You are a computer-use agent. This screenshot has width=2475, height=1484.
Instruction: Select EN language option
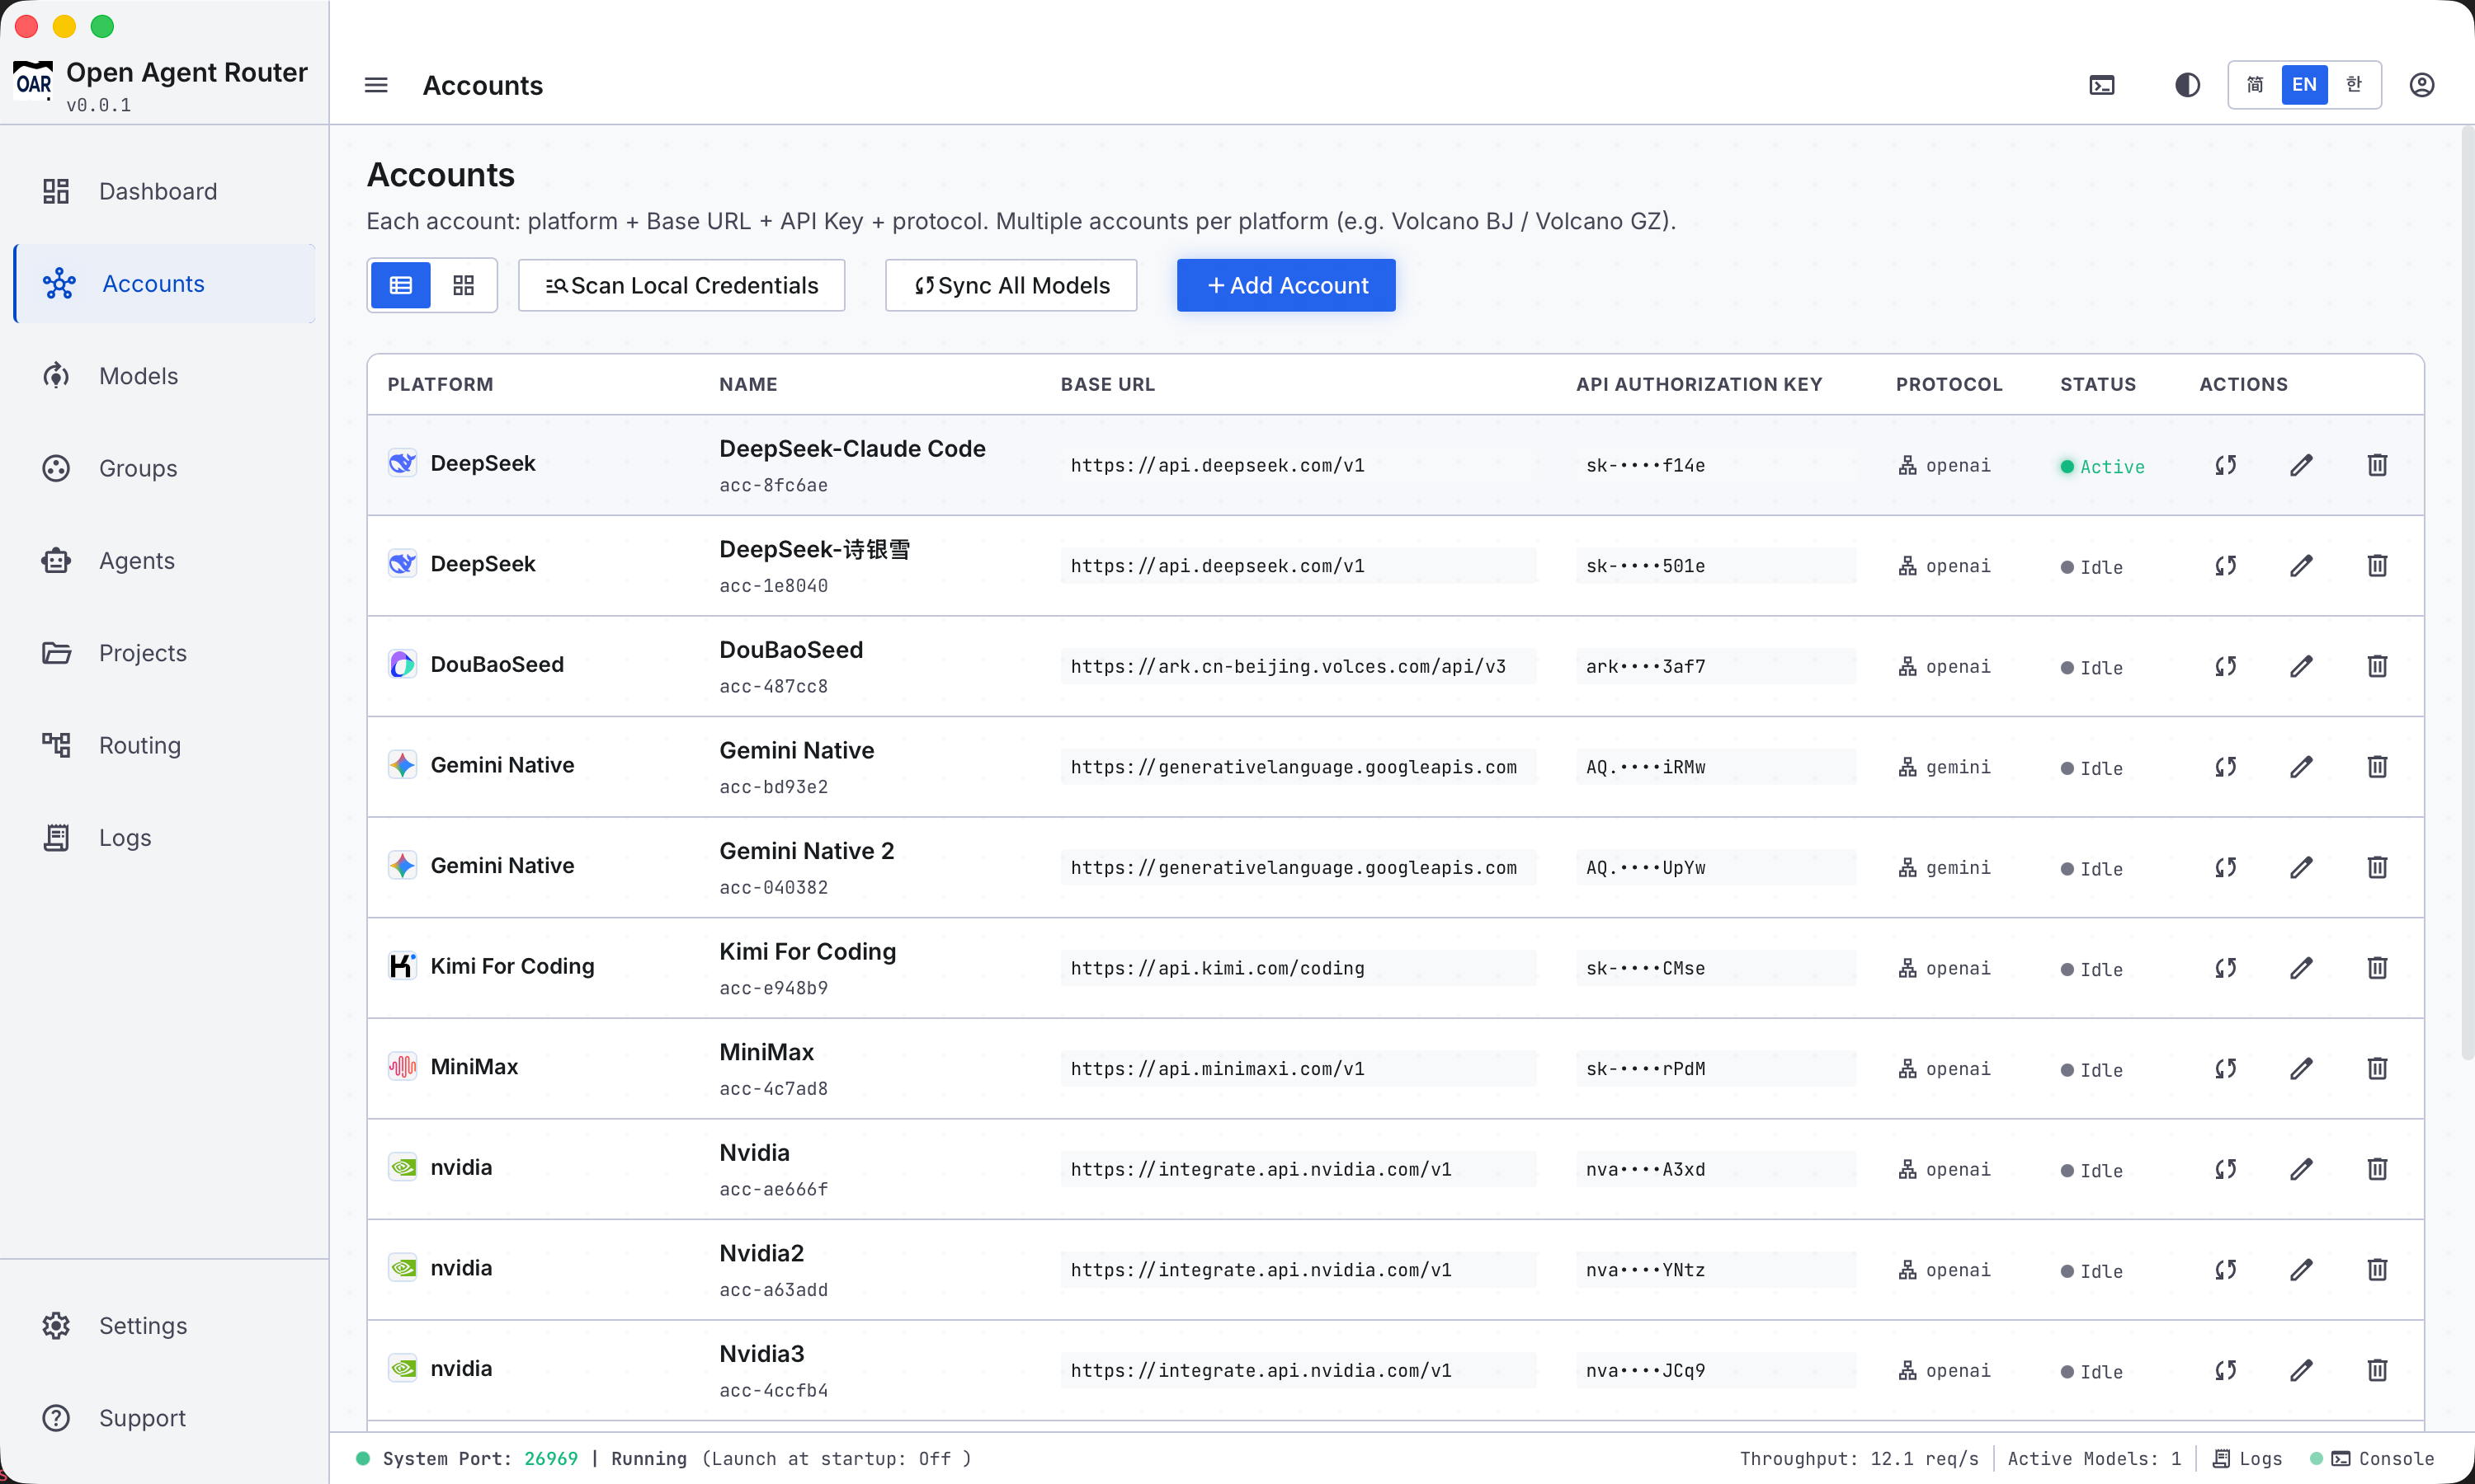pos(2304,85)
